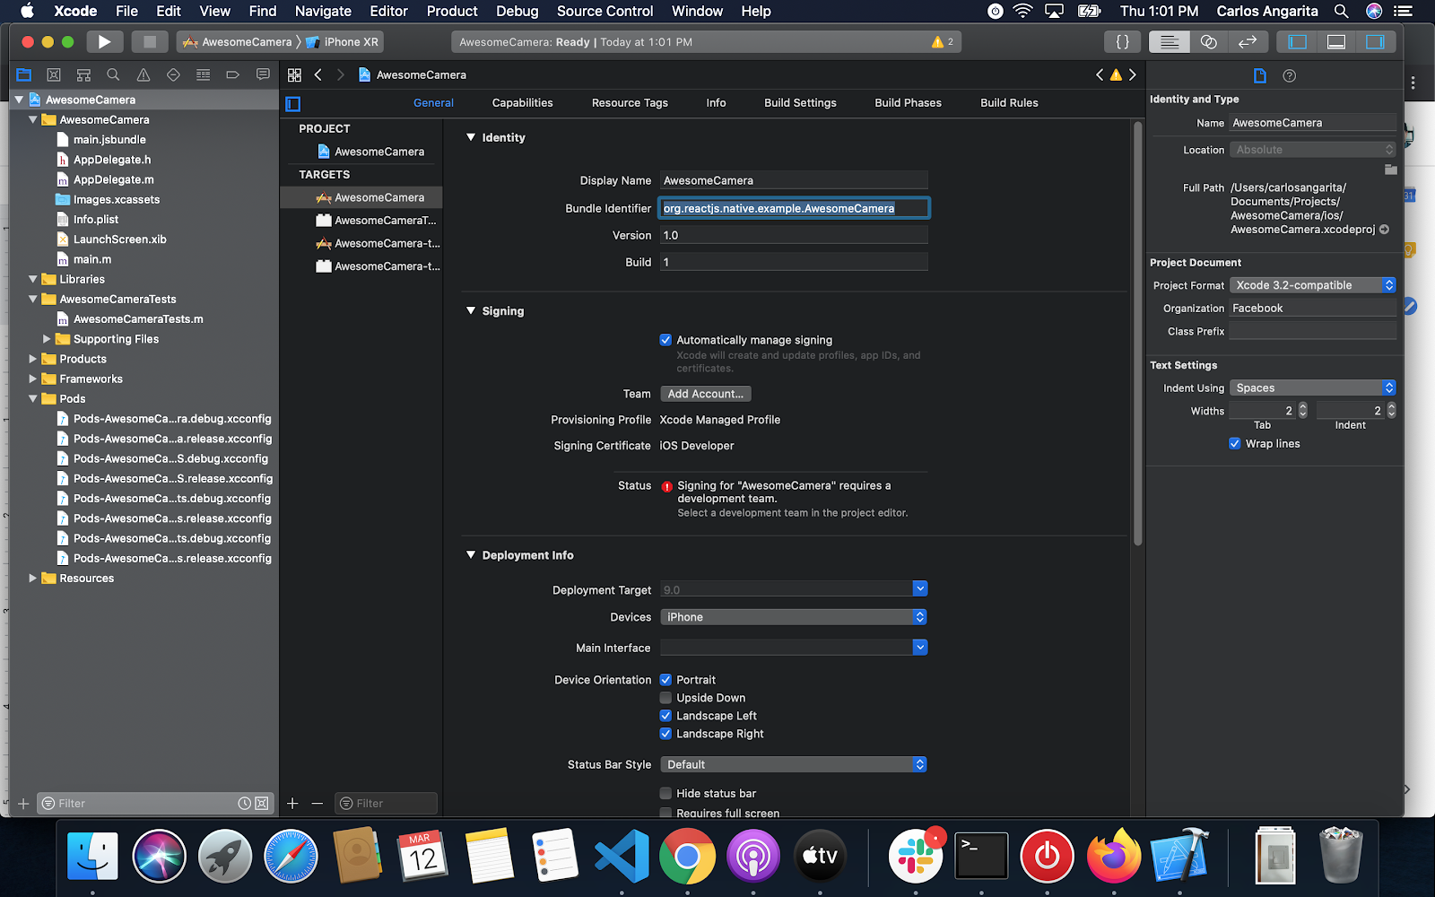The width and height of the screenshot is (1435, 897).
Task: Open the Devices dropdown
Action: 793,617
